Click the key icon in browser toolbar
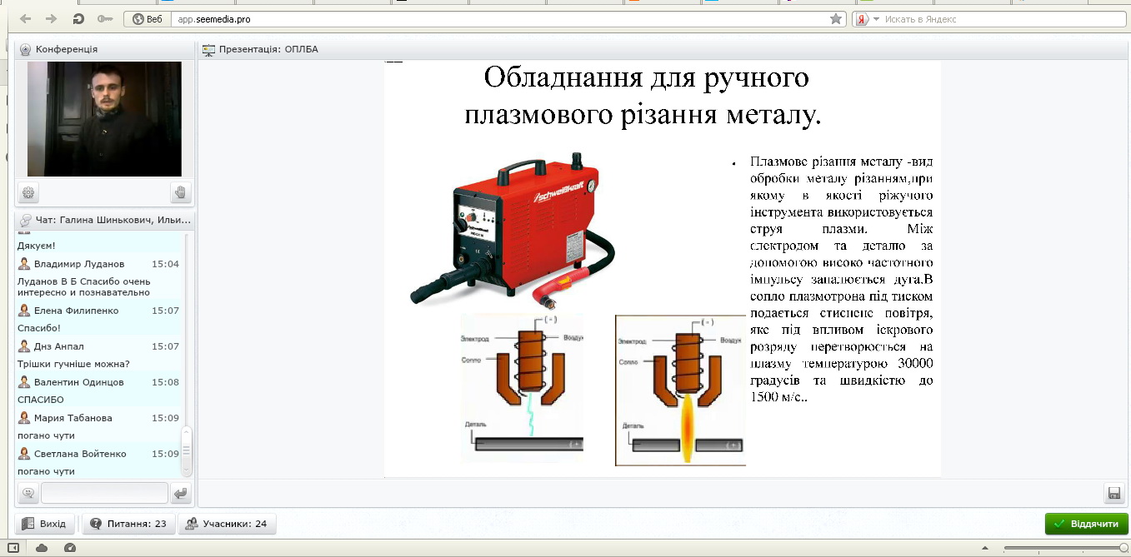 104,19
